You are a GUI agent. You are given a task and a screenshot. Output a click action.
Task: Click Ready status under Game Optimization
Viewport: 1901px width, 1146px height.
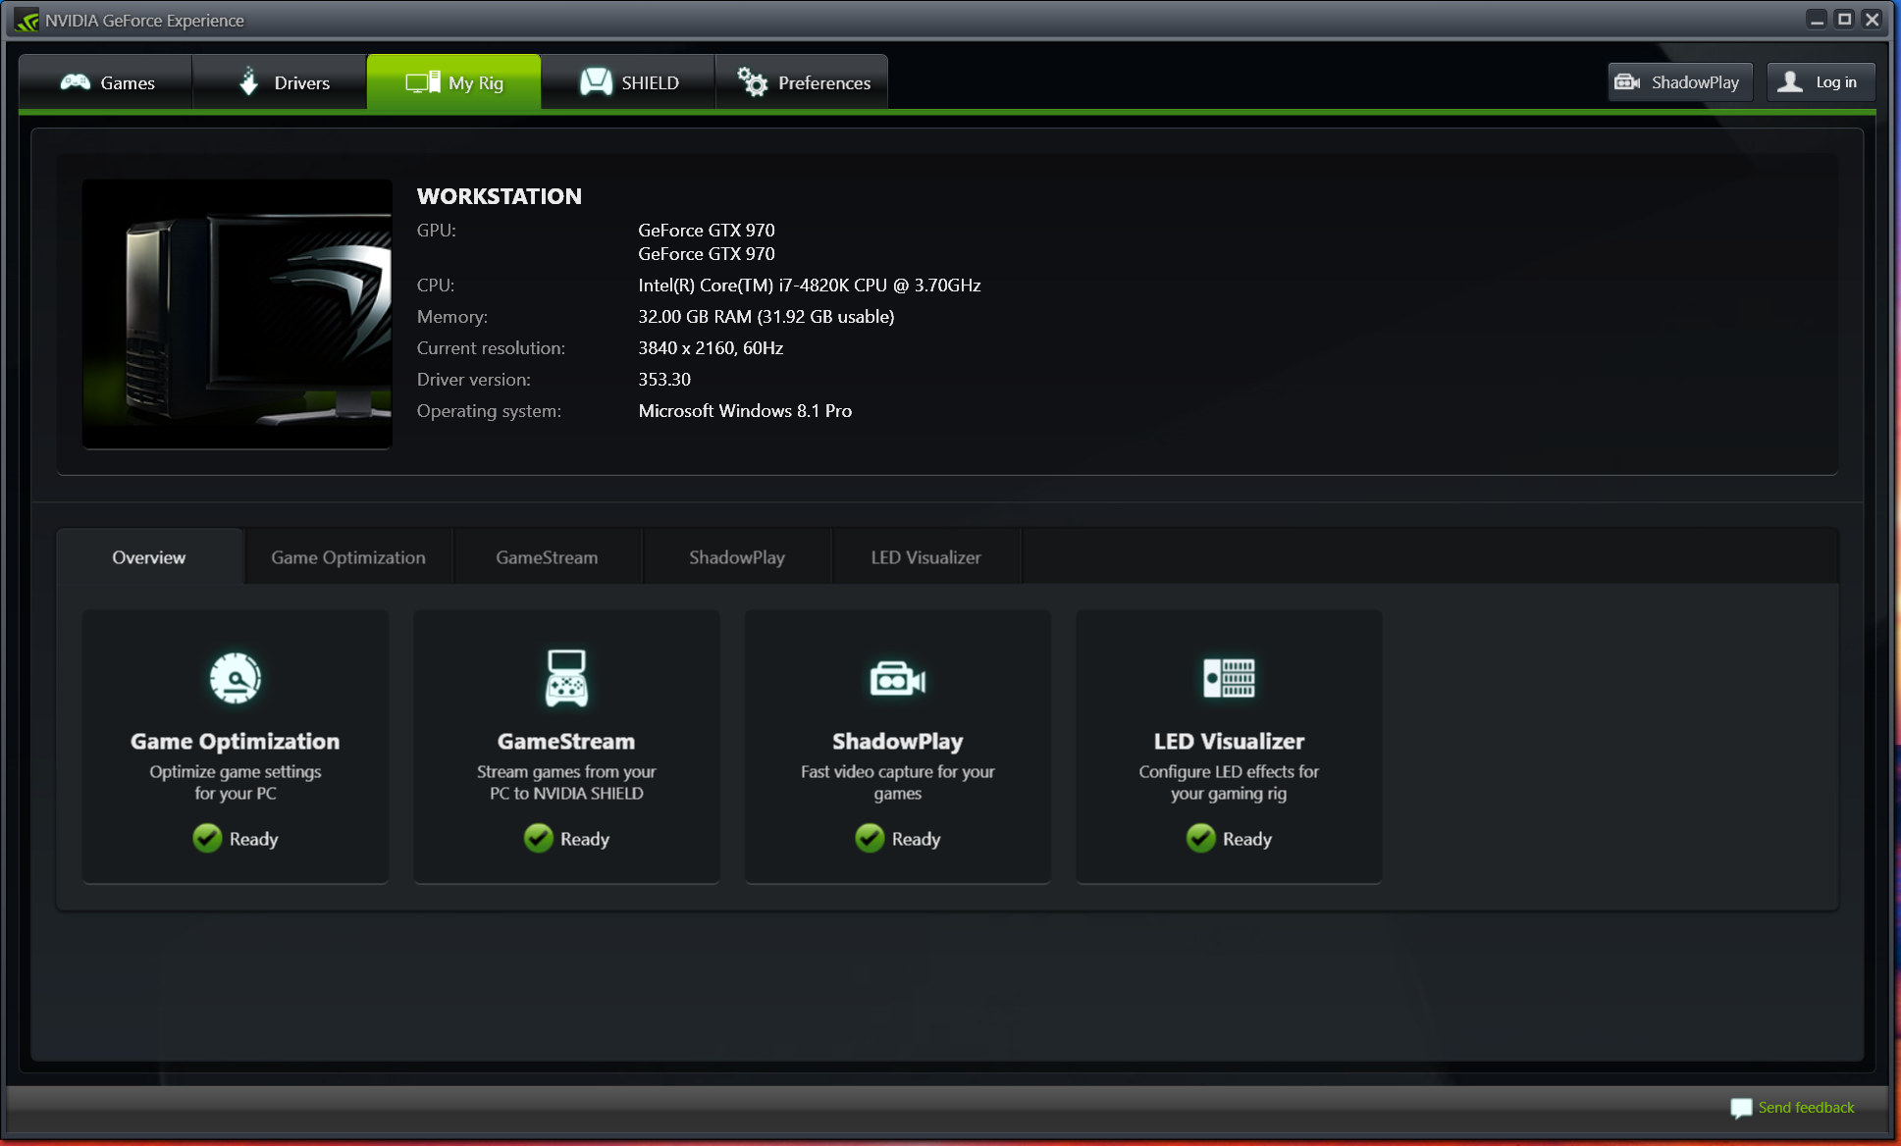[254, 839]
